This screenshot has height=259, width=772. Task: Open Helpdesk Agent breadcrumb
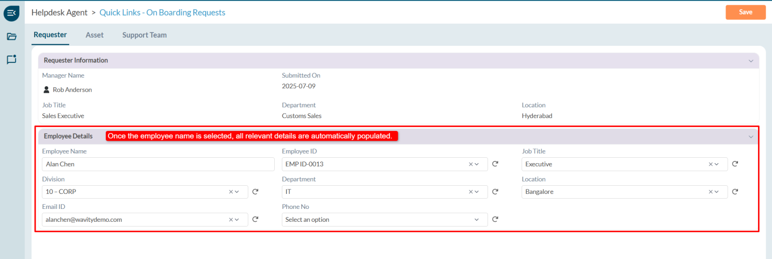(59, 12)
